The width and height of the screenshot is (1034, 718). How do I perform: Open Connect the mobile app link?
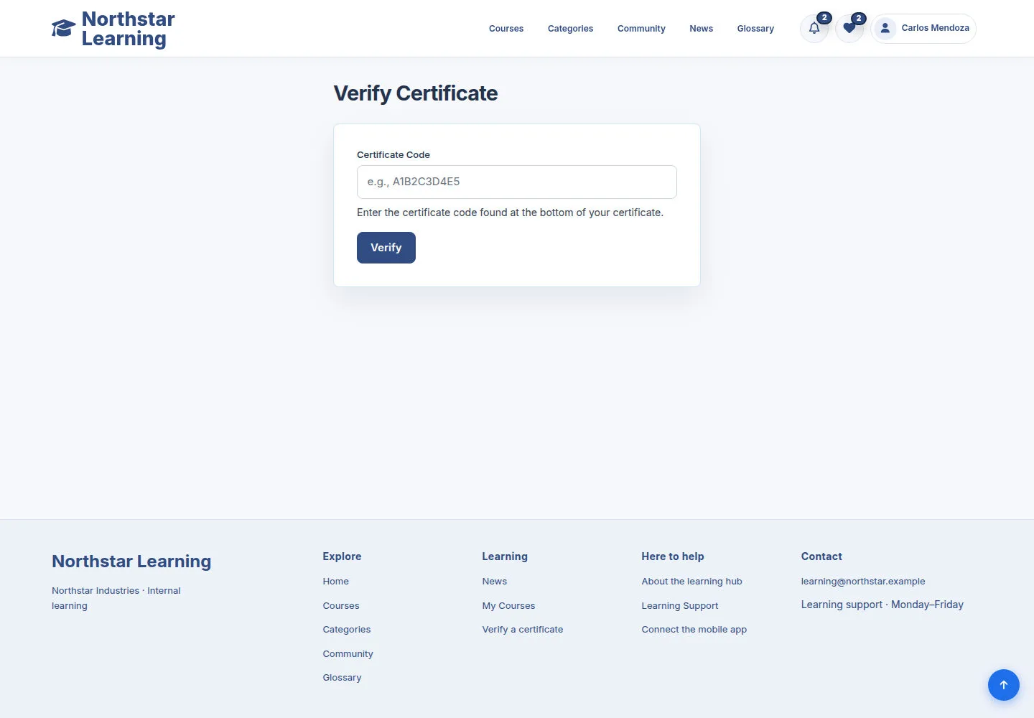(694, 630)
